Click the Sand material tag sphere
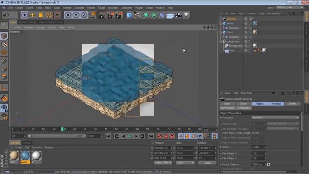309x174 pixels. (x=255, y=32)
